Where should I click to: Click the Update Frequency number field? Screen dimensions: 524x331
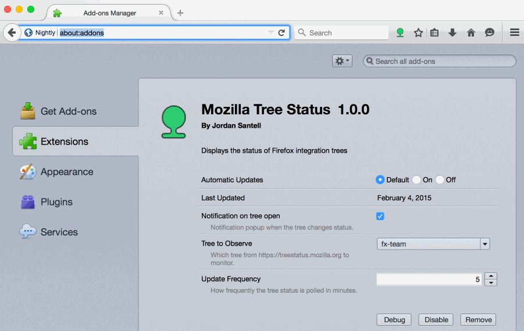[x=429, y=279]
